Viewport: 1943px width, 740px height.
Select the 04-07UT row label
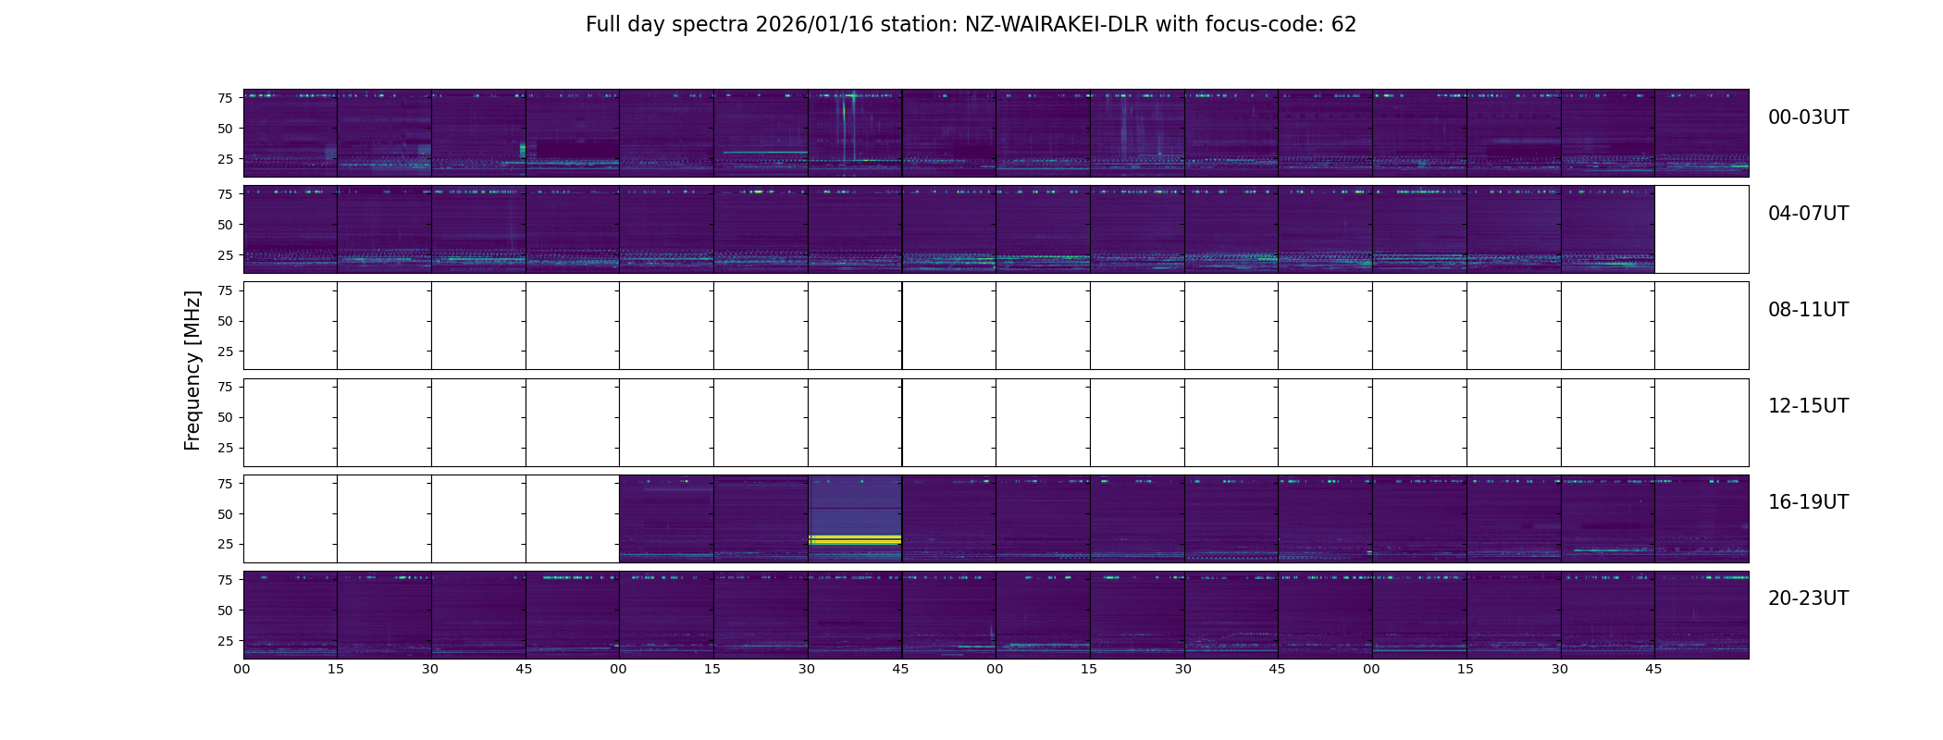(1808, 214)
